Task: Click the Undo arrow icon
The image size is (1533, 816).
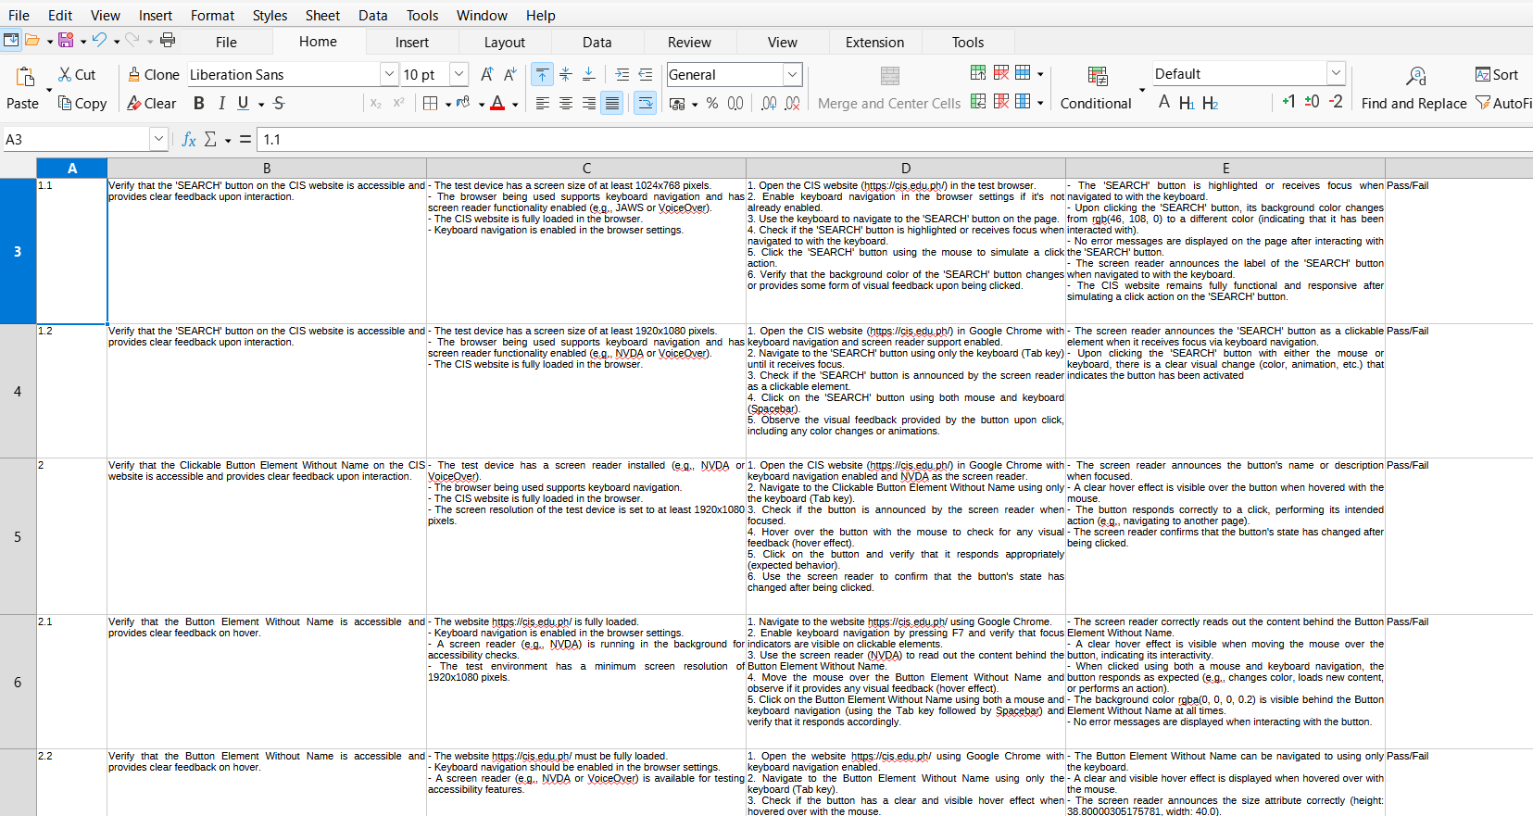Action: (x=99, y=40)
